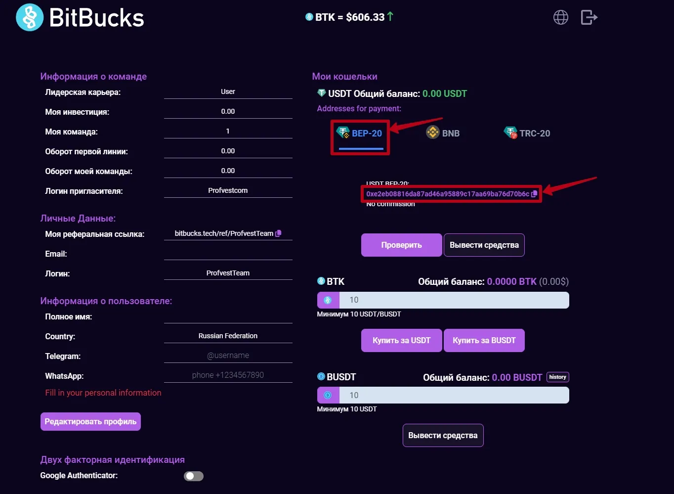Click the BTK = $606.33 rate text
Image resolution: width=674 pixels, height=494 pixels.
pos(350,17)
